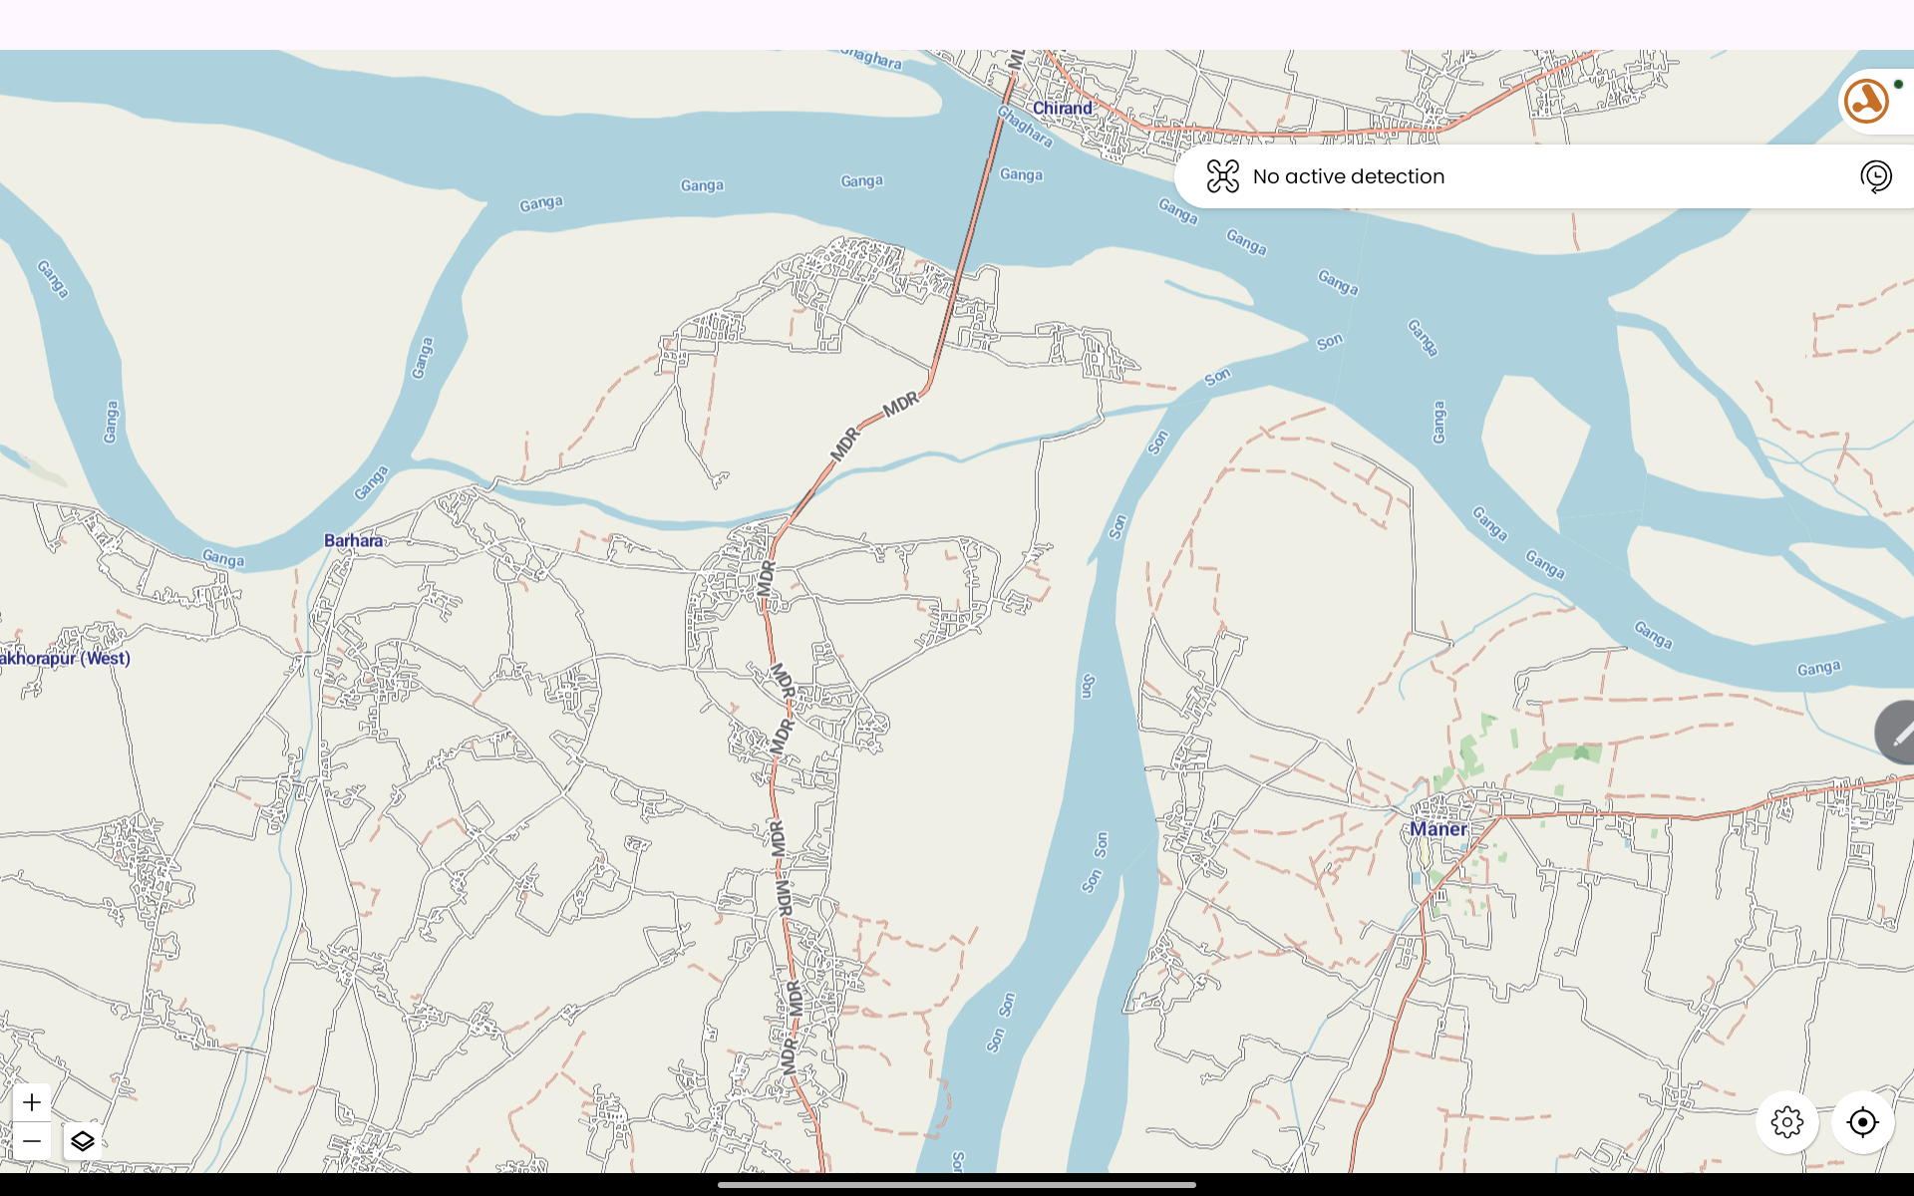Zoom out with the minus button
1914x1196 pixels.
pyautogui.click(x=32, y=1141)
